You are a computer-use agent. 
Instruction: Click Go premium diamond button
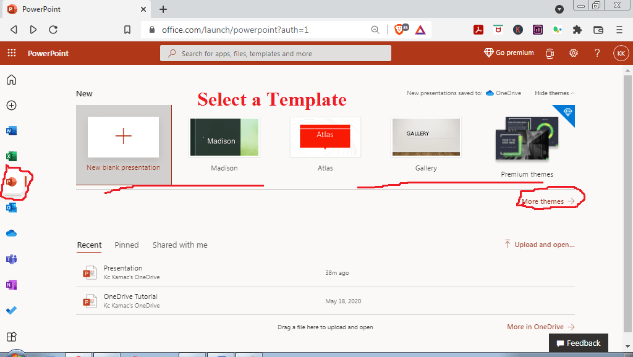[509, 53]
